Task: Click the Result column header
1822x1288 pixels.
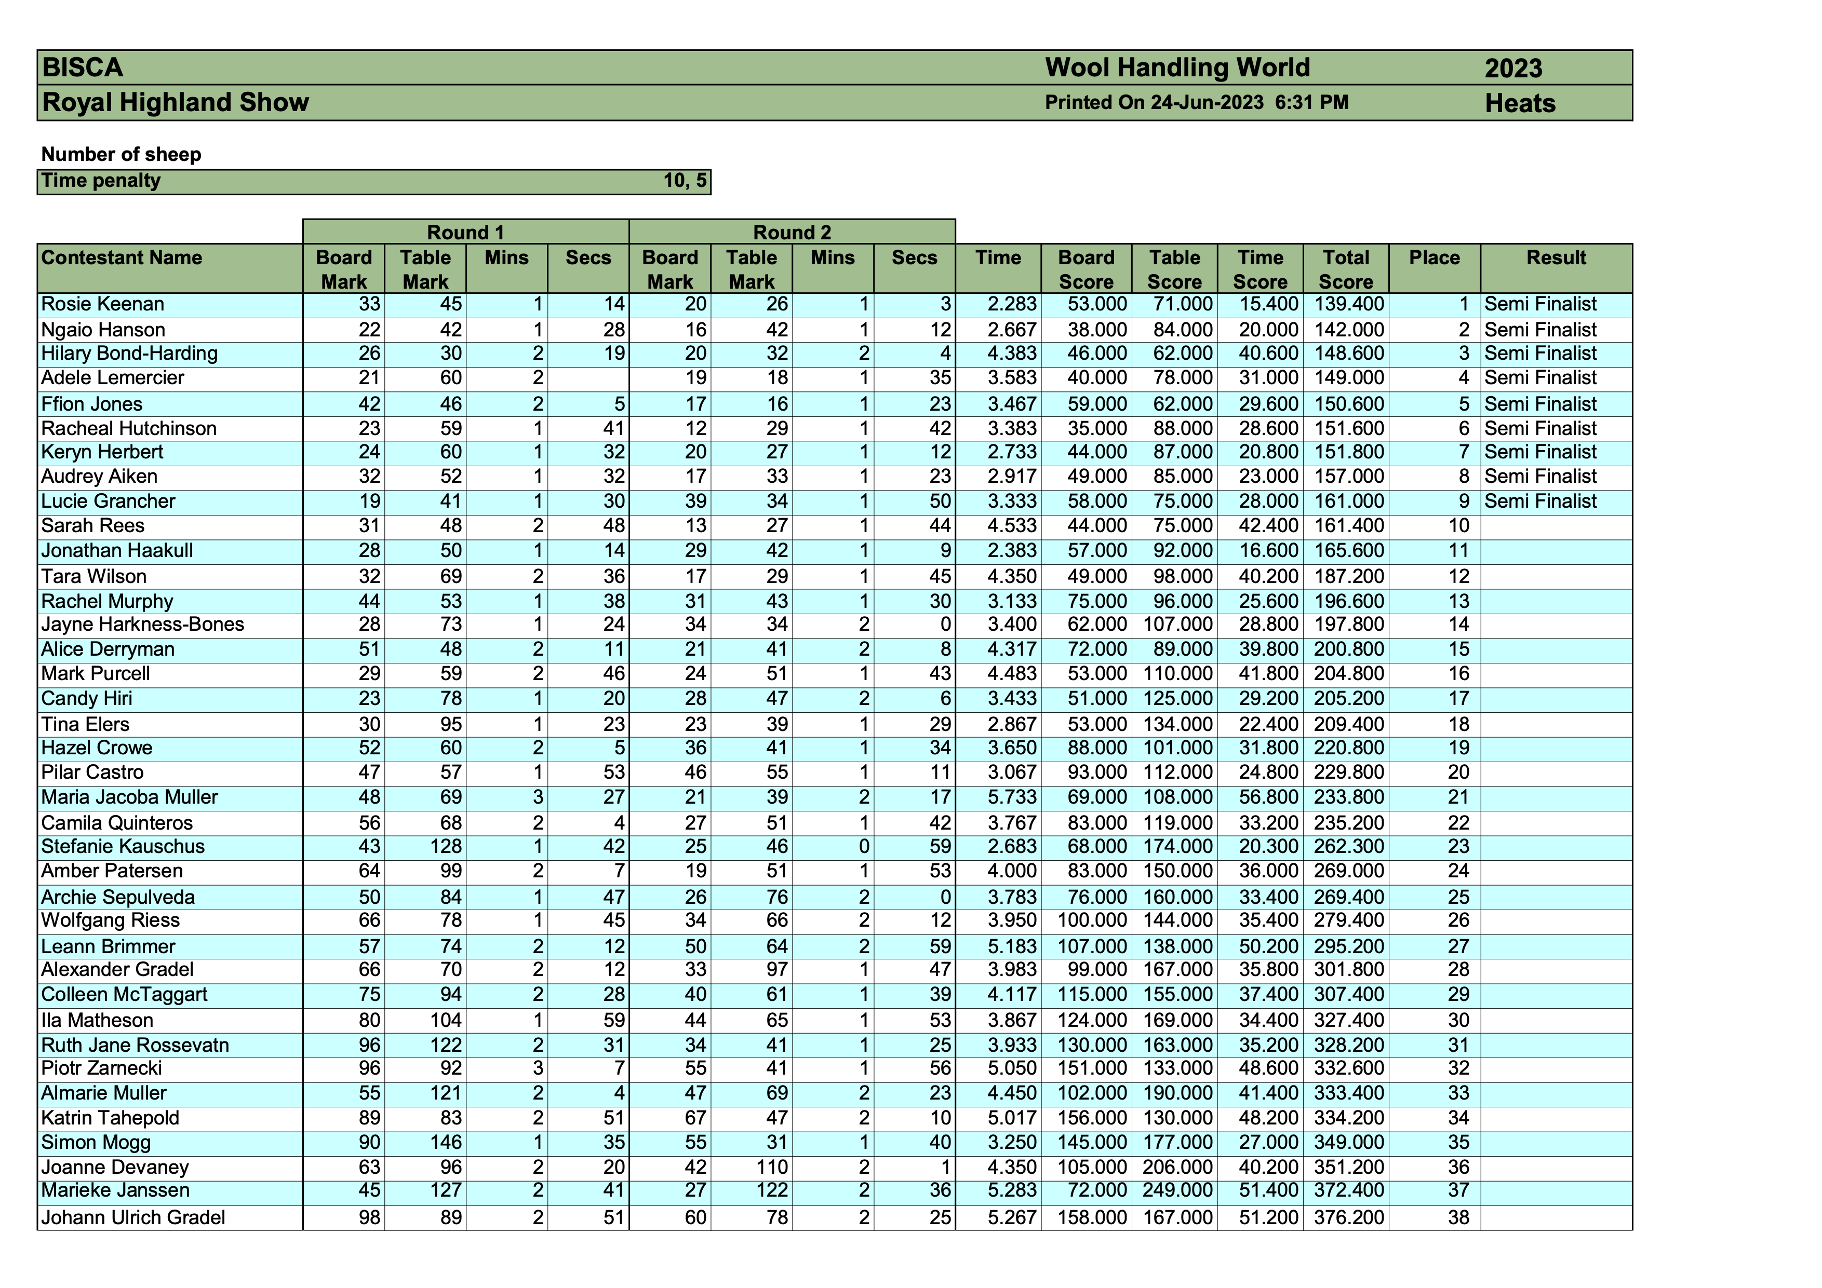Action: 1556,258
